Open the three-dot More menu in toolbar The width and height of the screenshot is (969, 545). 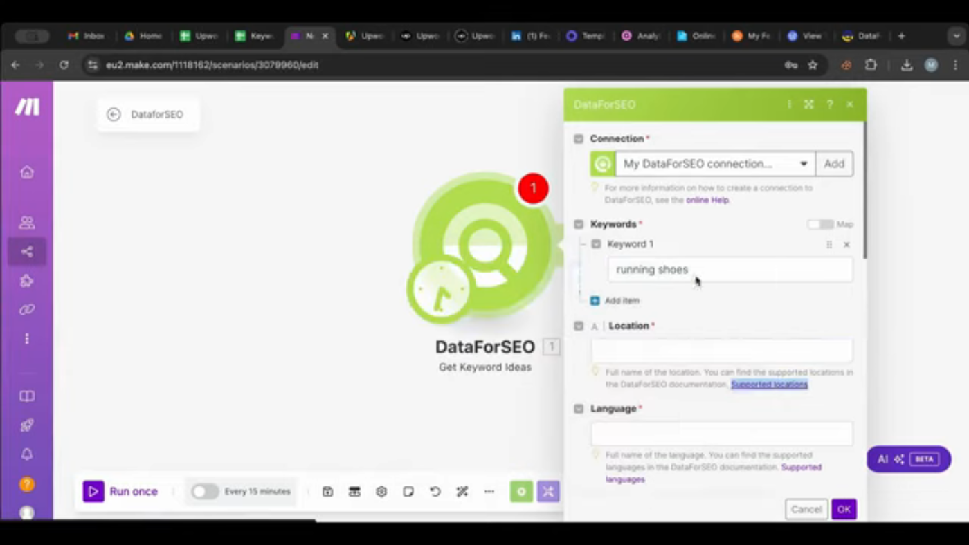pos(489,492)
